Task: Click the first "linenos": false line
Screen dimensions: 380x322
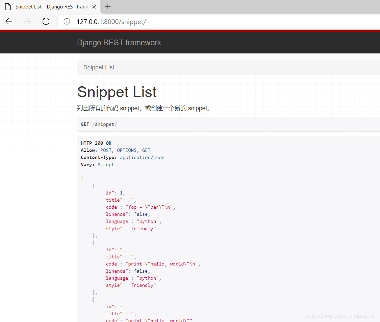Action: tap(127, 214)
